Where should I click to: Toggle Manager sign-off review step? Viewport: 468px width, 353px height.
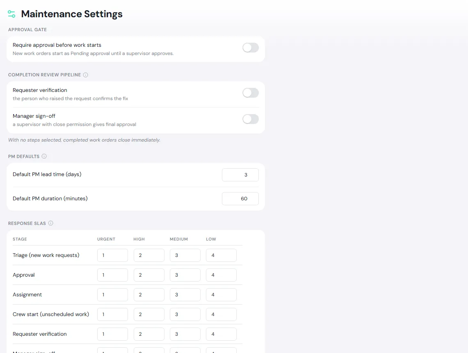click(251, 119)
